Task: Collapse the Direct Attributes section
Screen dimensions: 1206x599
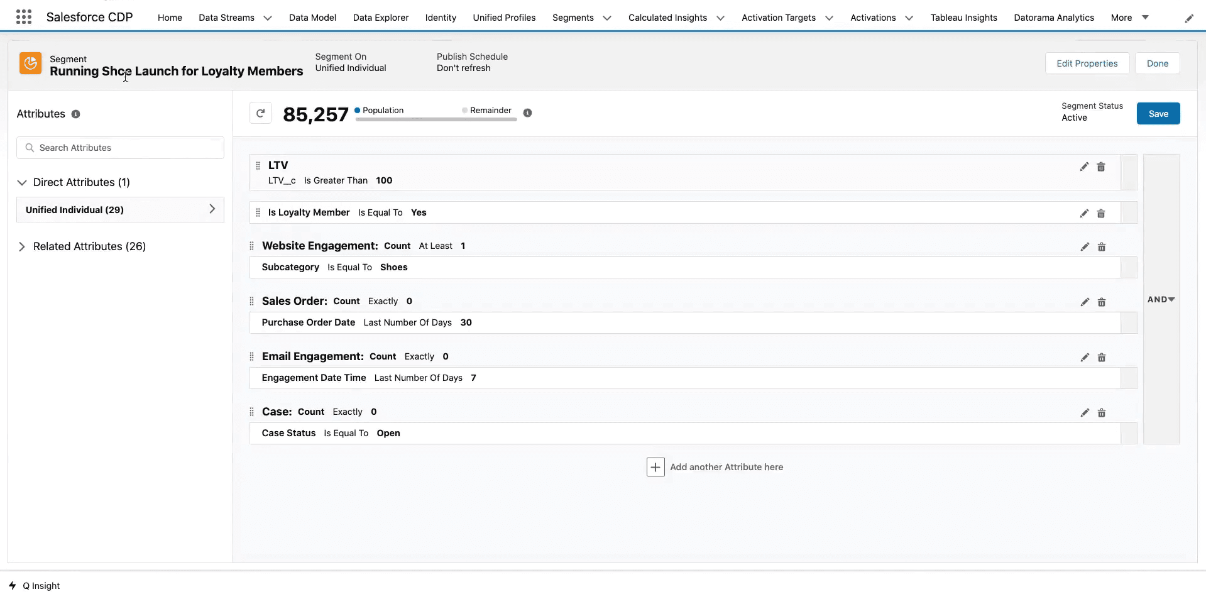Action: [22, 182]
